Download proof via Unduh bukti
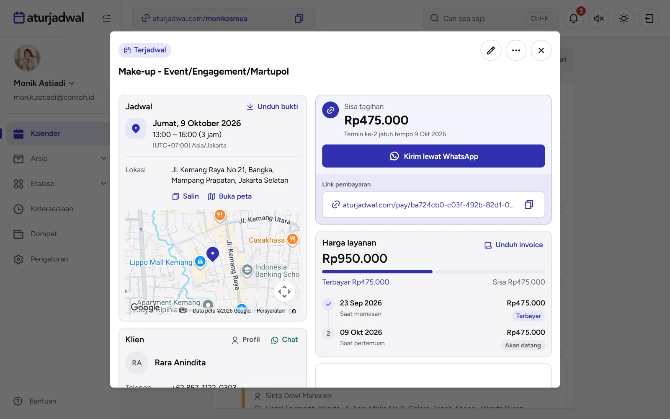 272,106
